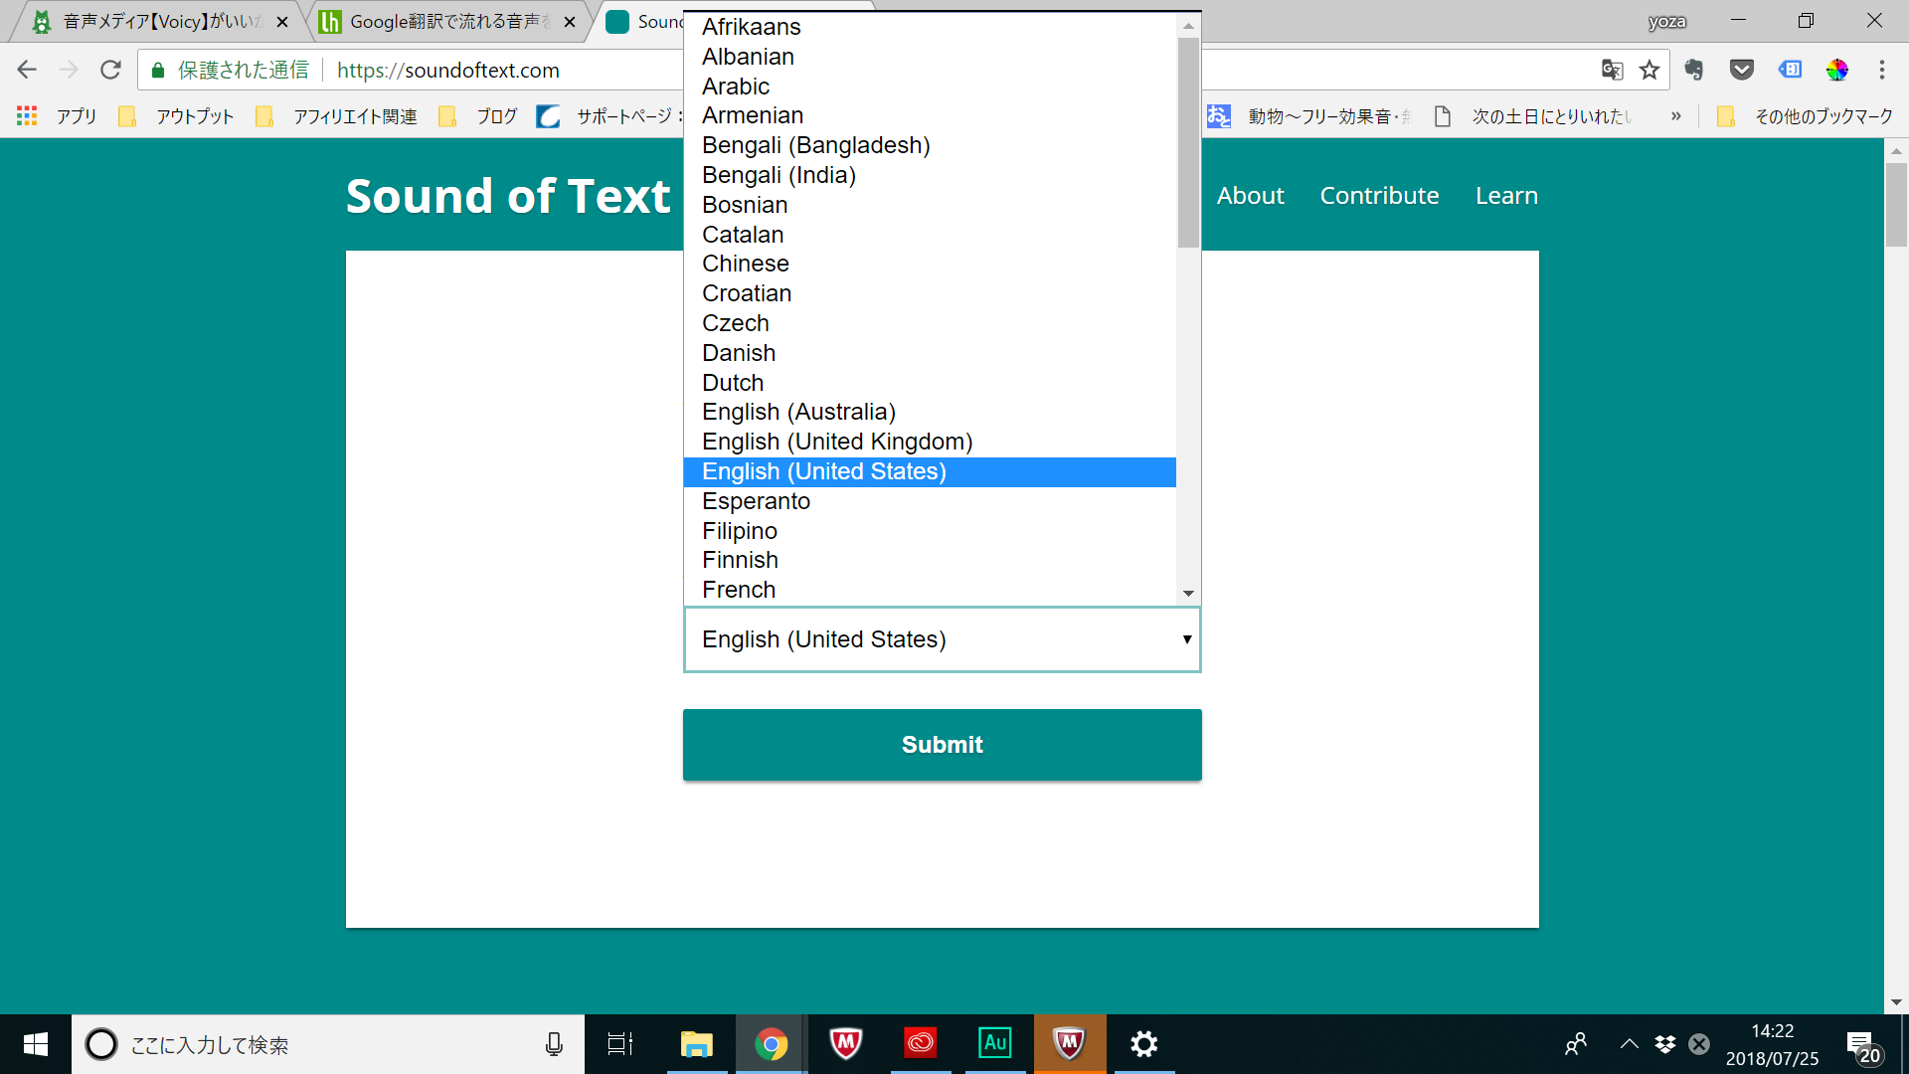Image resolution: width=1909 pixels, height=1074 pixels.
Task: Pick Finnish from the language list
Action: [930, 560]
